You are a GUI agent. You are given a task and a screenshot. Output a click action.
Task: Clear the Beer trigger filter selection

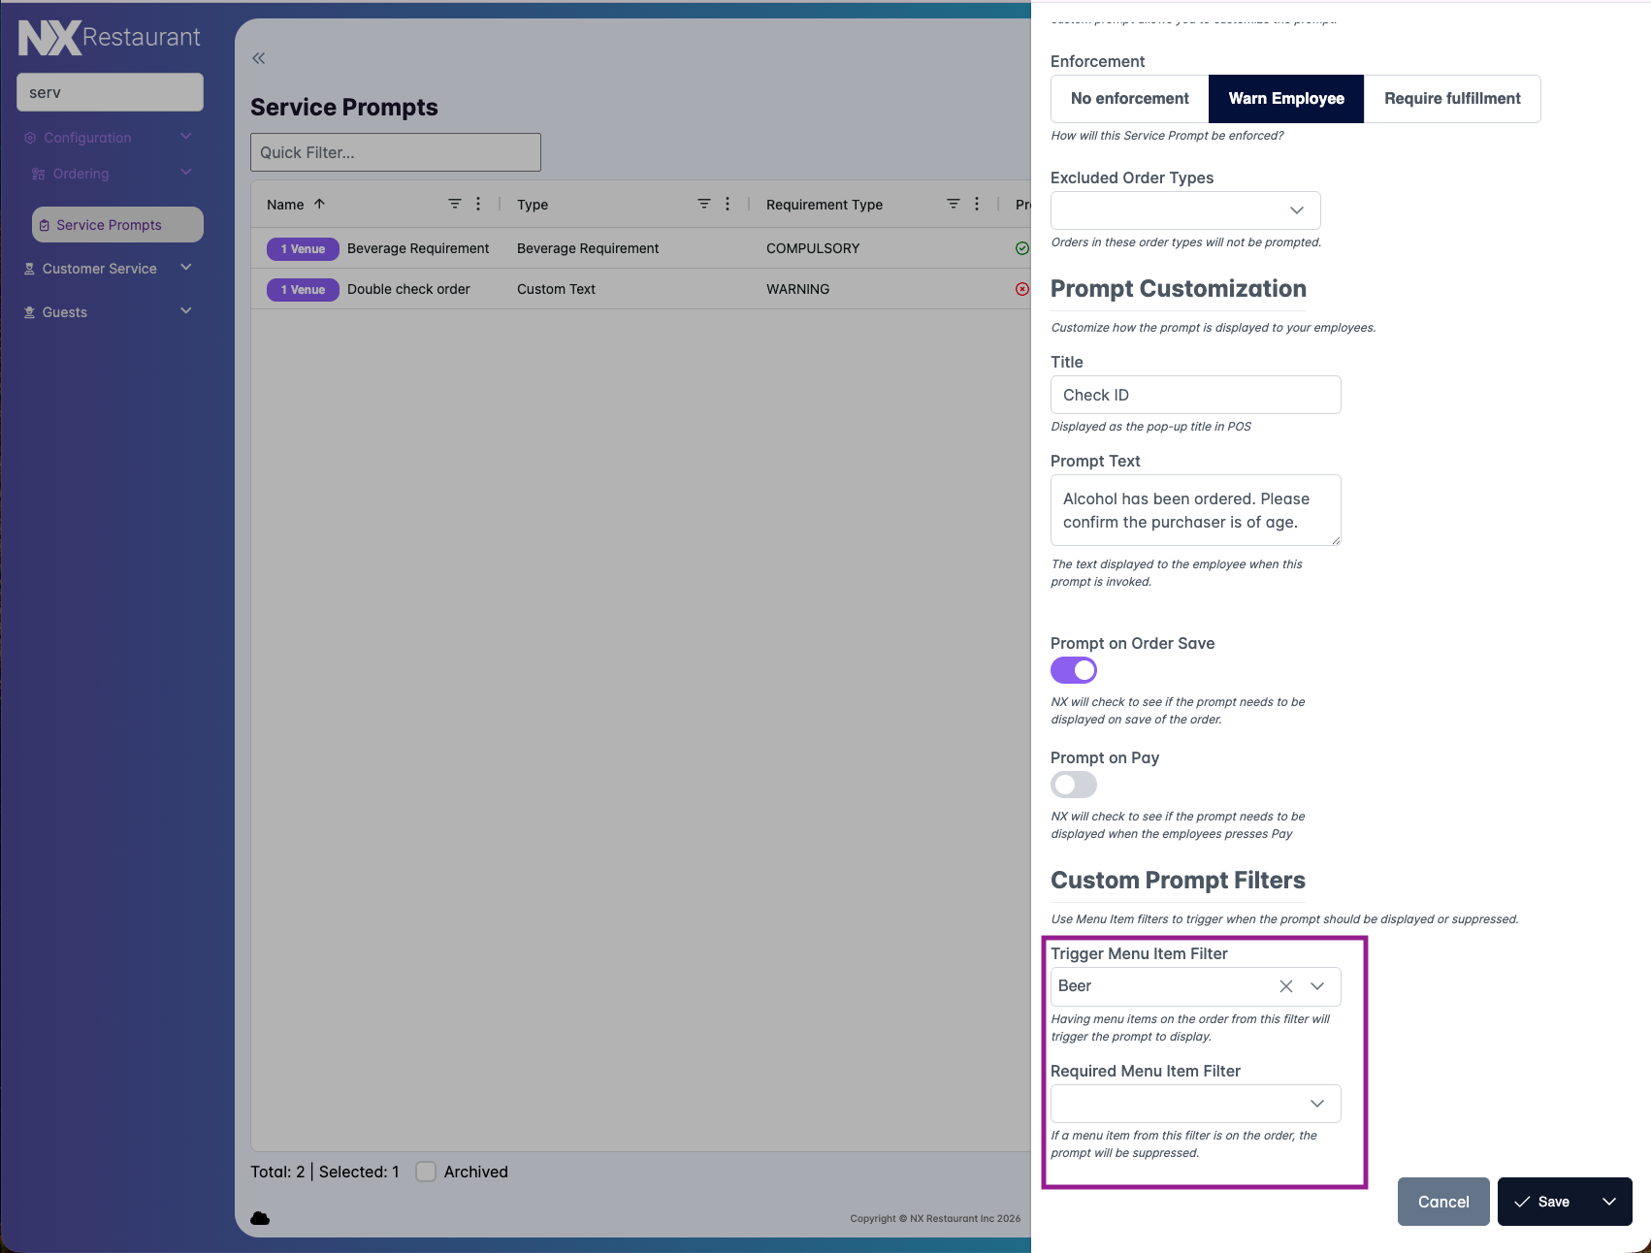[1285, 986]
